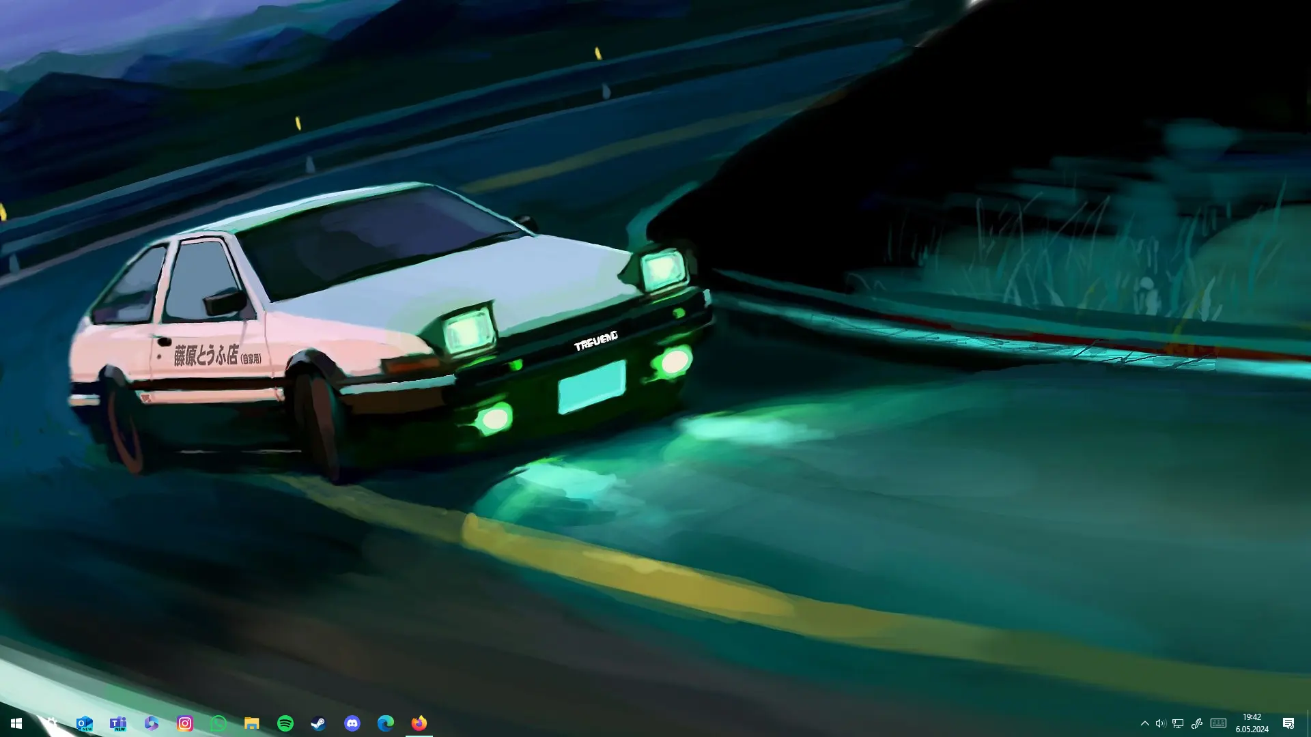Screen dimensions: 1311x737
Task: Open Settings gear in taskbar
Action: (x=51, y=723)
